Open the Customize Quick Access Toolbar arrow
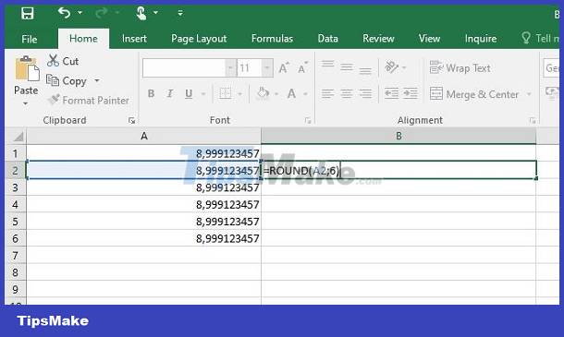The image size is (564, 337). coord(180,13)
